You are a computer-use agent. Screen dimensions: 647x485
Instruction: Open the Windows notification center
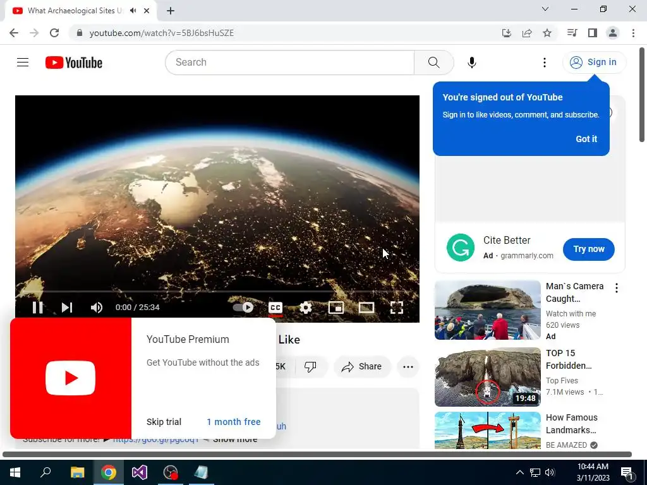pos(627,472)
